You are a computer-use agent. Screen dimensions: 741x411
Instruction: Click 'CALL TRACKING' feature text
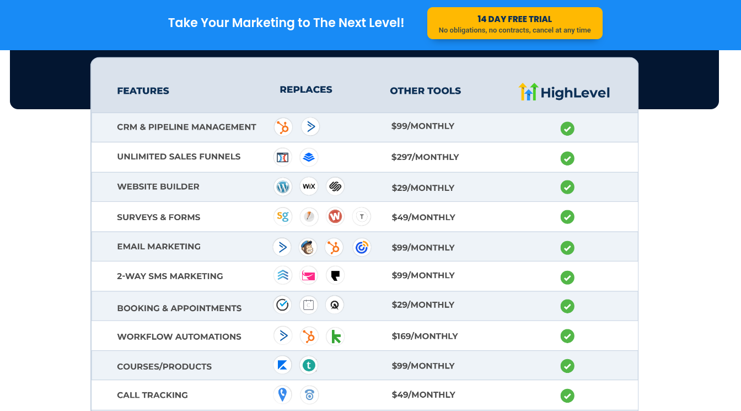click(153, 395)
